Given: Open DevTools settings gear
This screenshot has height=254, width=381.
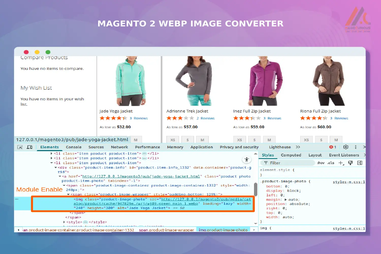Looking at the screenshot, I should click(x=346, y=147).
